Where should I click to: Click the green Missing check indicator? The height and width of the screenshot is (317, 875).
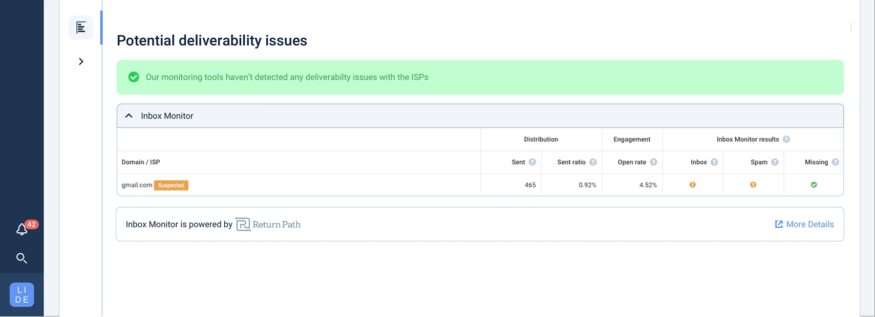[814, 185]
